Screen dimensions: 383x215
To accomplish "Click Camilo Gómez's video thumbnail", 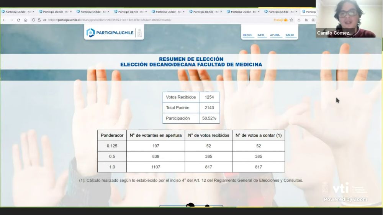I will 349,18.
